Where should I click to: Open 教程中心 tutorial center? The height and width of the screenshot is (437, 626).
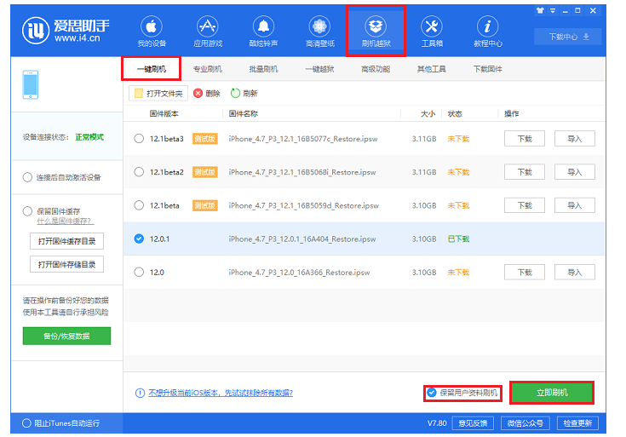point(488,32)
